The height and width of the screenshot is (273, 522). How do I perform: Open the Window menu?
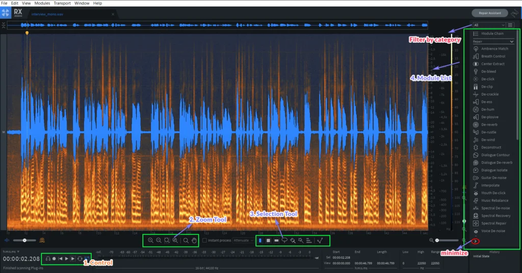pos(82,3)
